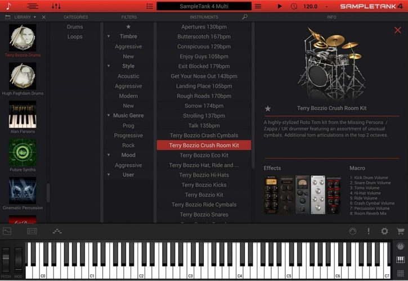Viewport: 408px width, 281px height.
Task: Select the Drums category
Action: (75, 26)
